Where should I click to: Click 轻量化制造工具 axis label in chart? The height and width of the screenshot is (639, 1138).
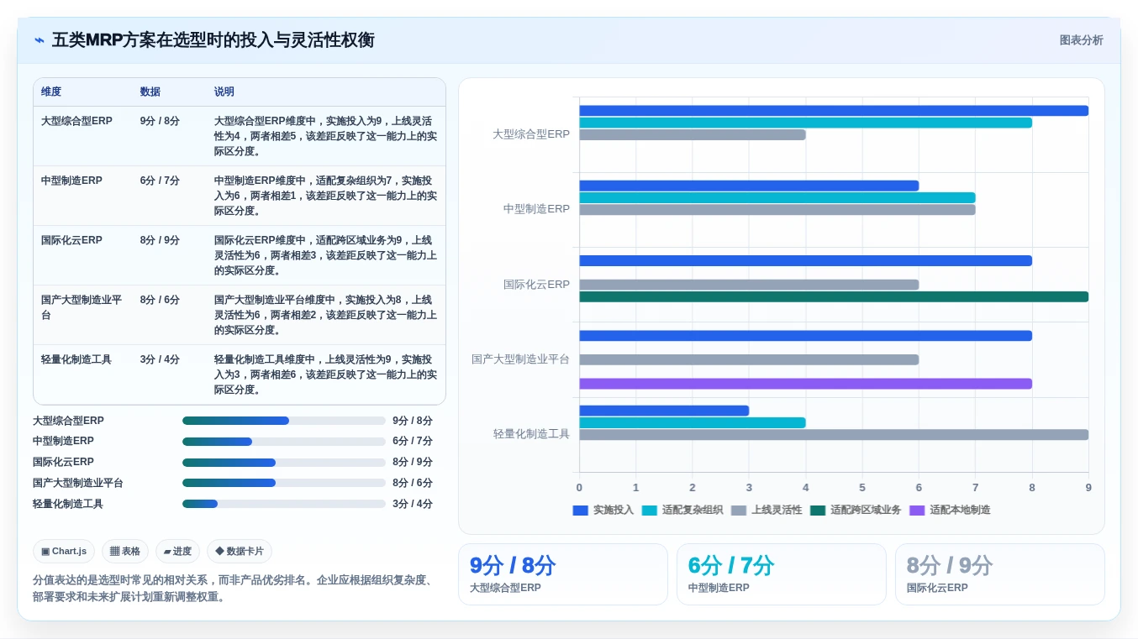(531, 434)
